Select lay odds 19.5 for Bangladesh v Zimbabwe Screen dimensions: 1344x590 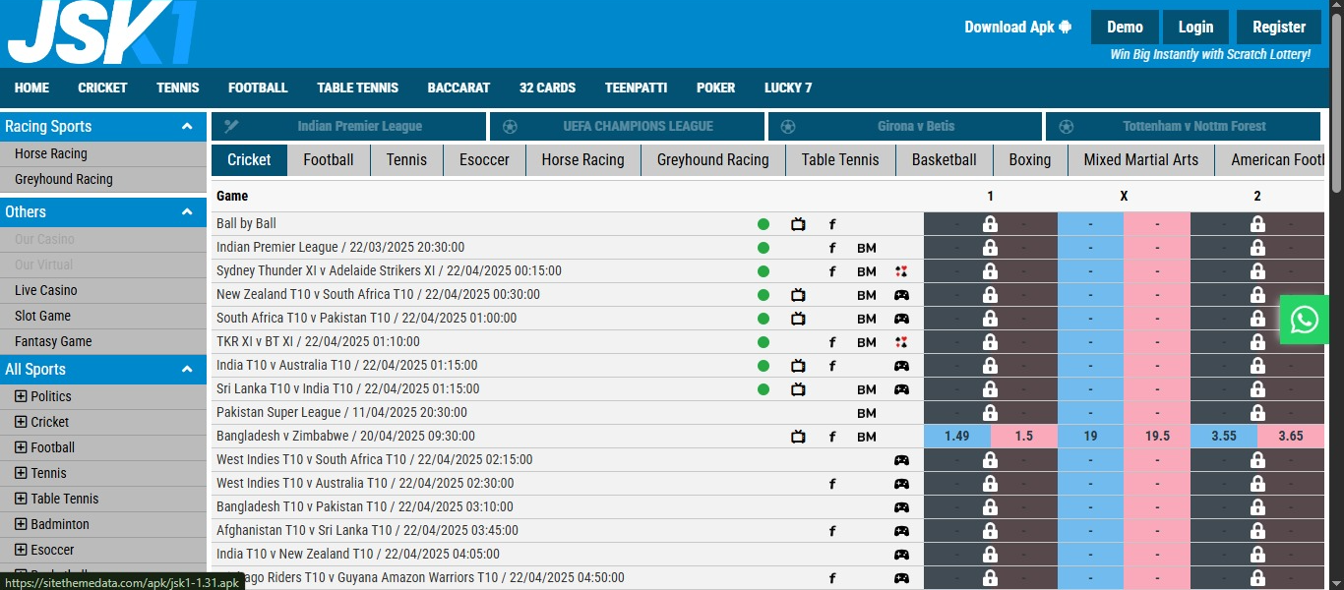pos(1157,437)
